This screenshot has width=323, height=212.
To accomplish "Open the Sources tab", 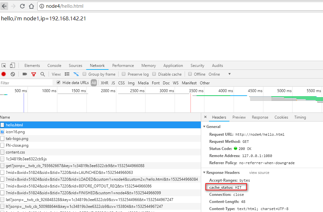I will 75,66.
